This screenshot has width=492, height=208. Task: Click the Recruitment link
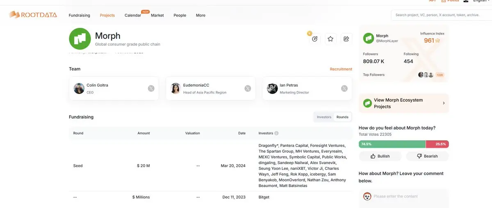coord(341,69)
